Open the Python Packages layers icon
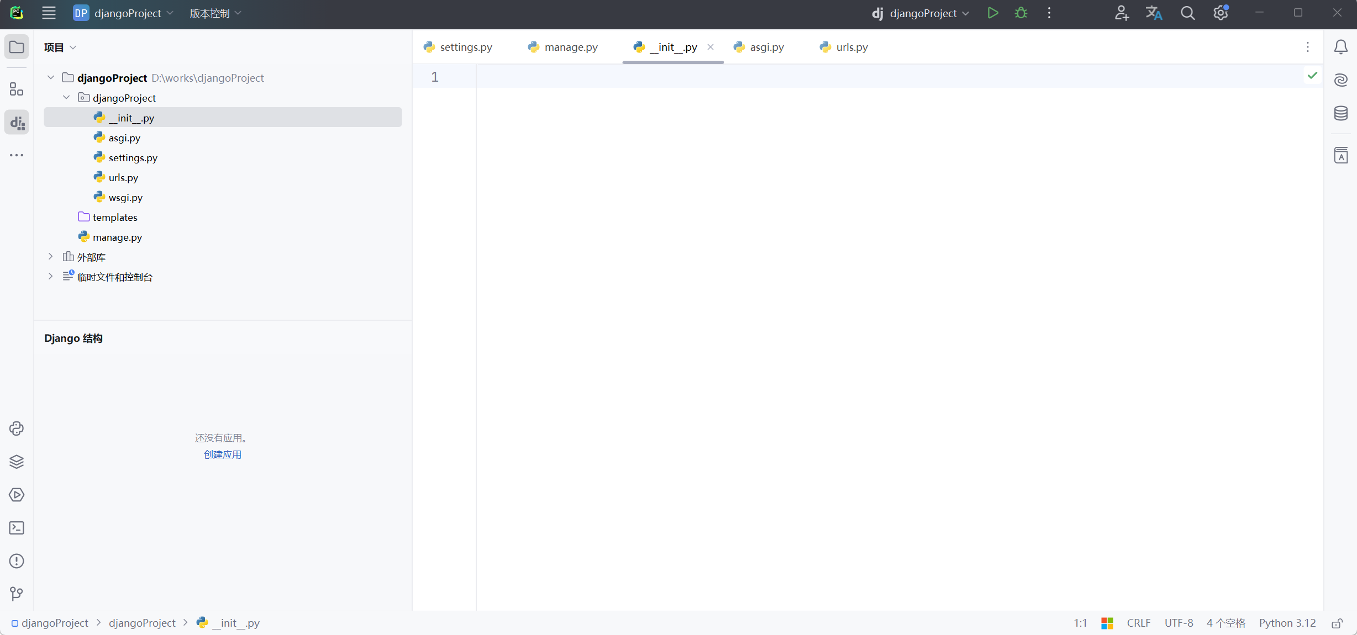This screenshot has height=635, width=1357. point(17,462)
